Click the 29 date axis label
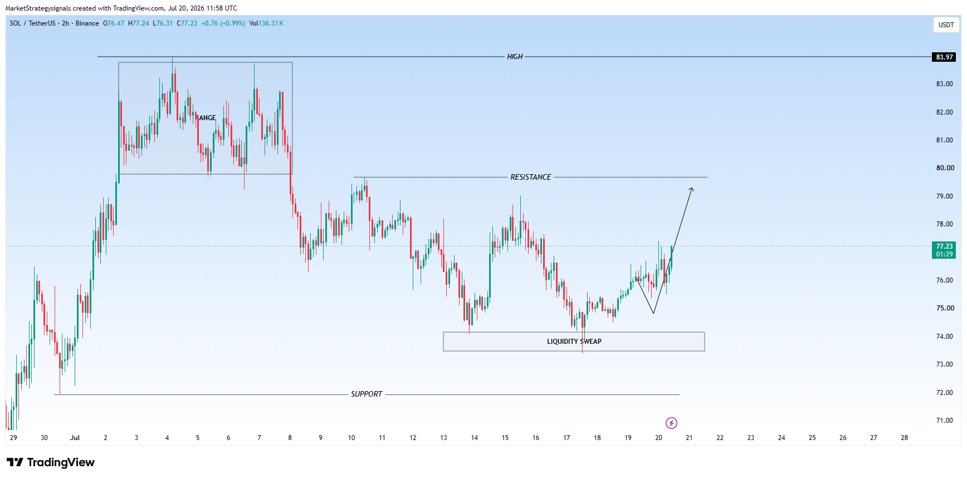This screenshot has width=967, height=479. click(13, 438)
